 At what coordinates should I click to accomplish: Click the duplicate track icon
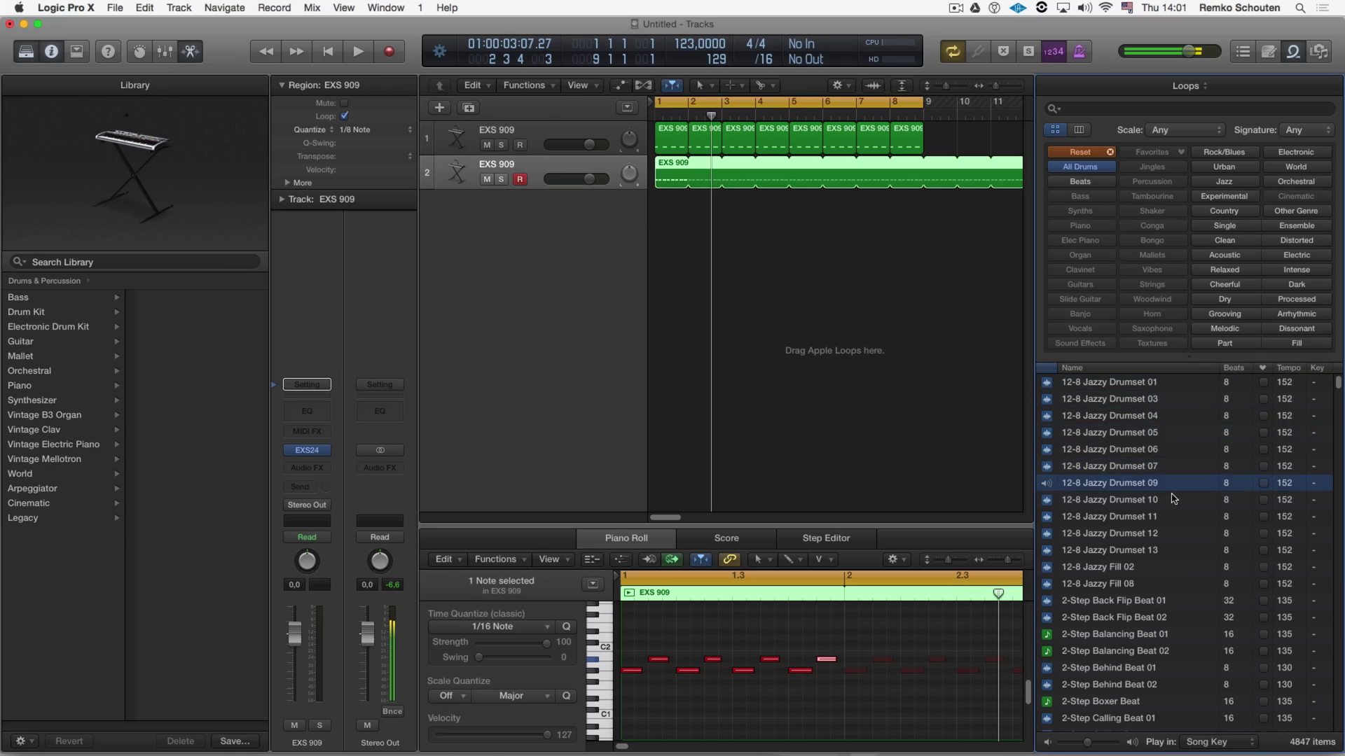click(469, 107)
